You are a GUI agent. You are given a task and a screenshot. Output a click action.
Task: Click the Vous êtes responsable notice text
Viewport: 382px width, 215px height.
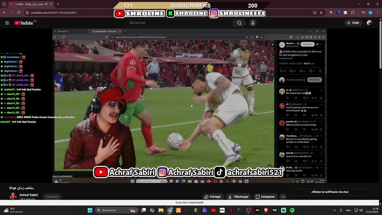[190, 202]
